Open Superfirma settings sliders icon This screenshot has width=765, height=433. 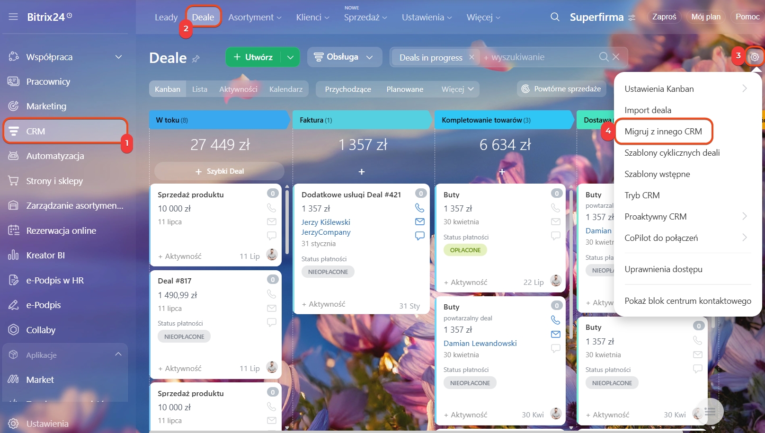pos(632,18)
